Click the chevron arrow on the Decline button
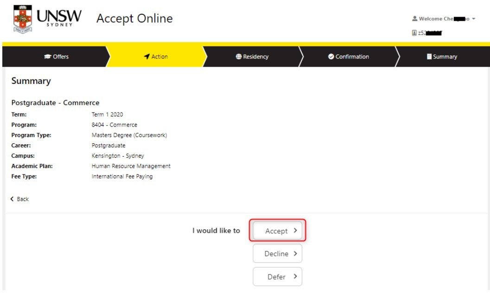This screenshot has width=490, height=293. tap(295, 254)
